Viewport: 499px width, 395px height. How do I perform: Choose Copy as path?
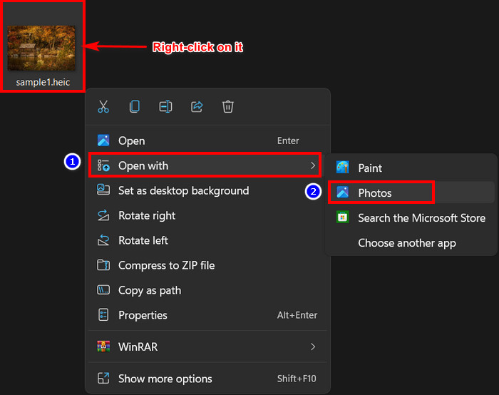(208, 290)
